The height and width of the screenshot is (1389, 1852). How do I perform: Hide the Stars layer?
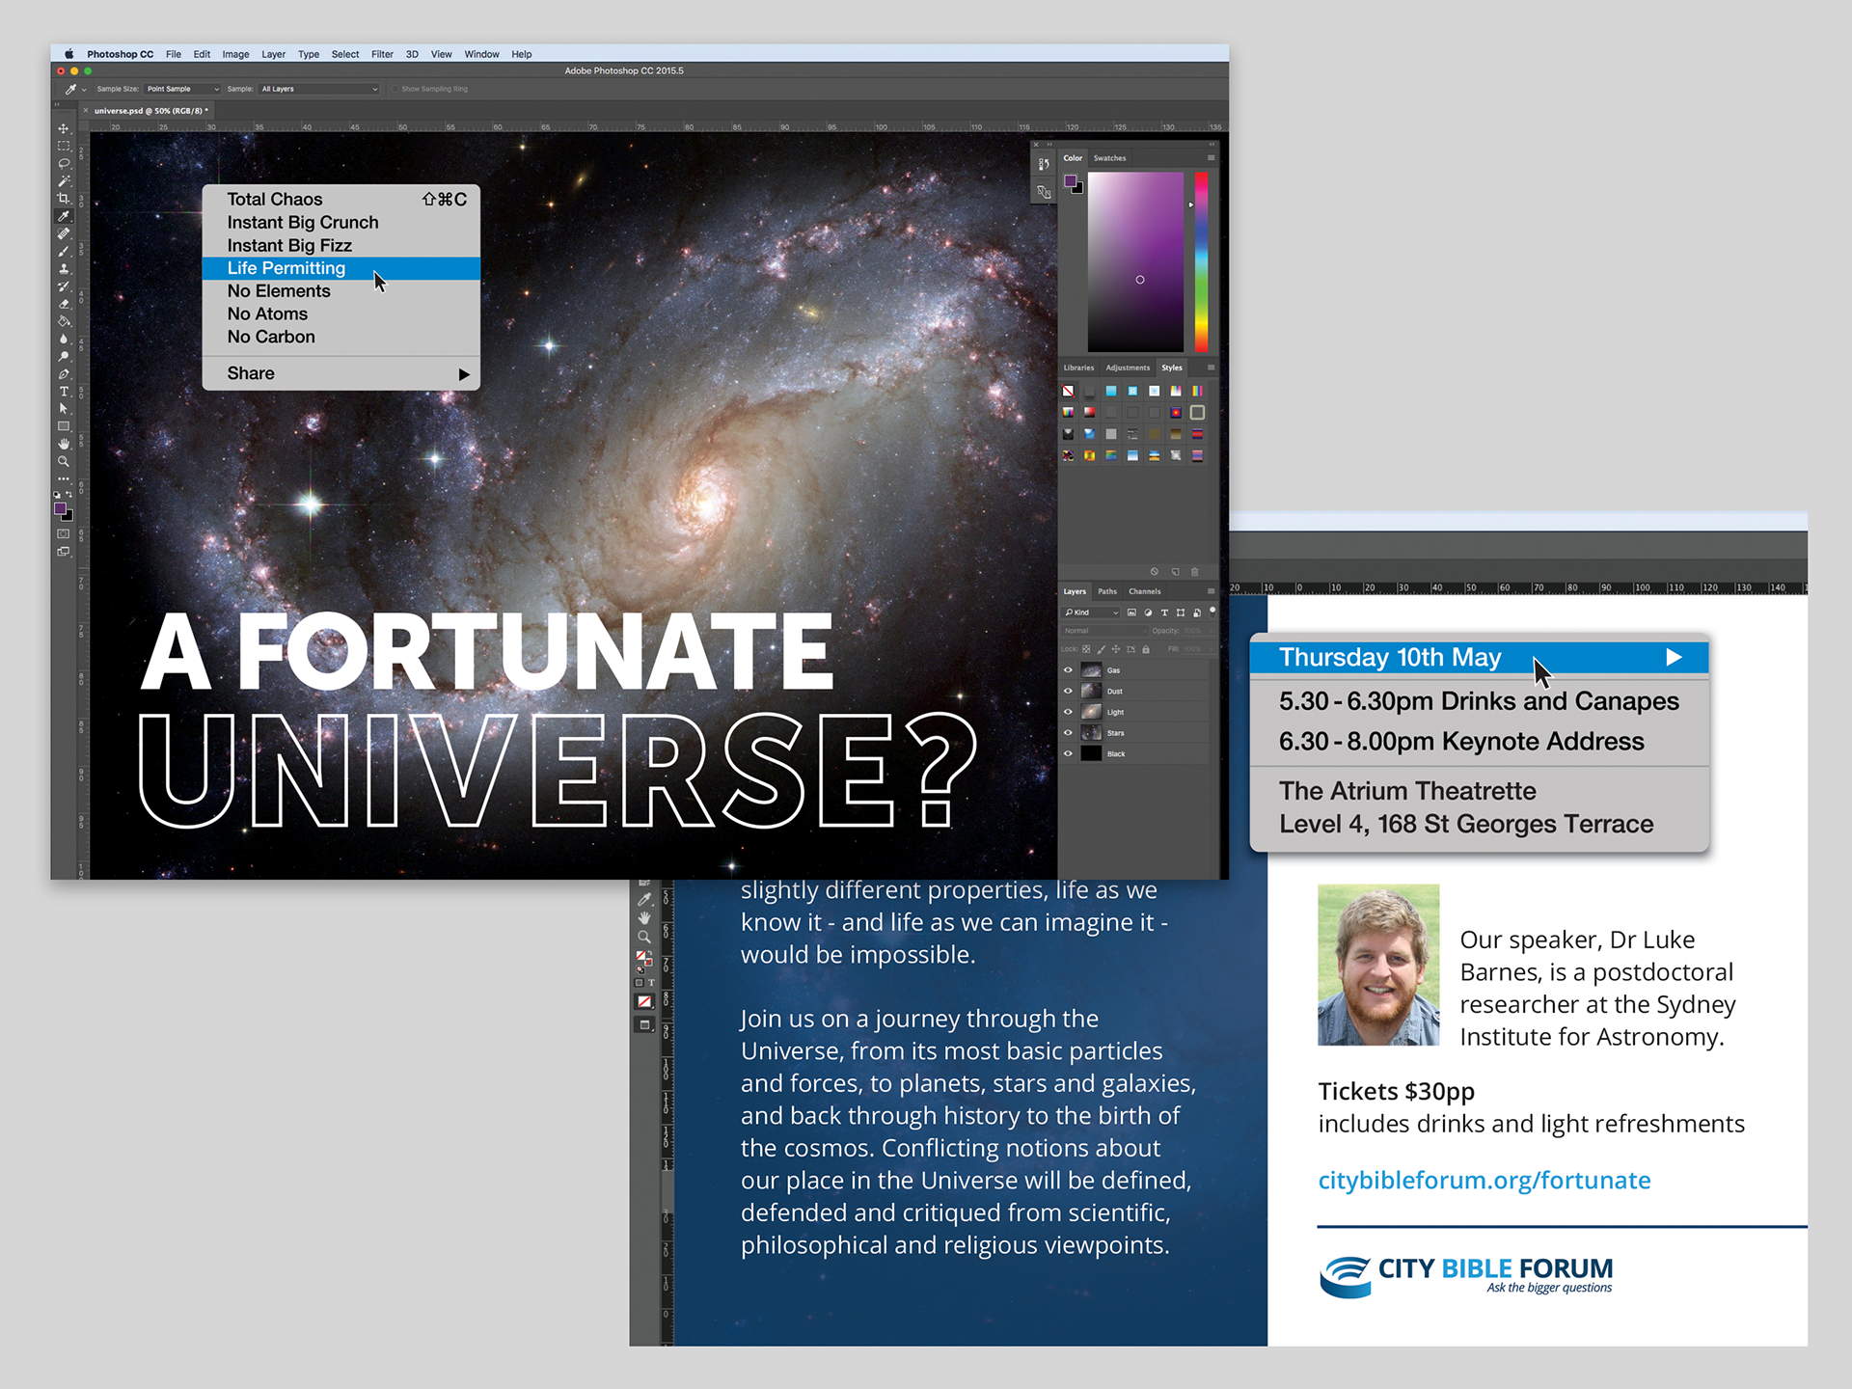point(1068,733)
